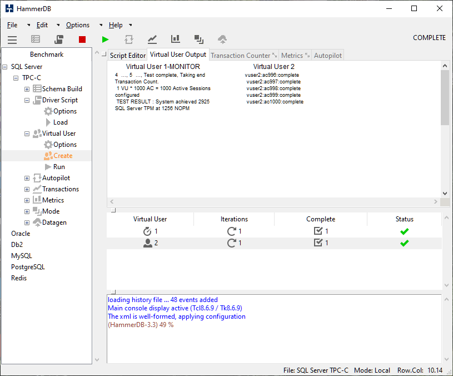Screen dimensions: 453x376
Task: Select Oracle database in Benchmark tree
Action: [21, 234]
